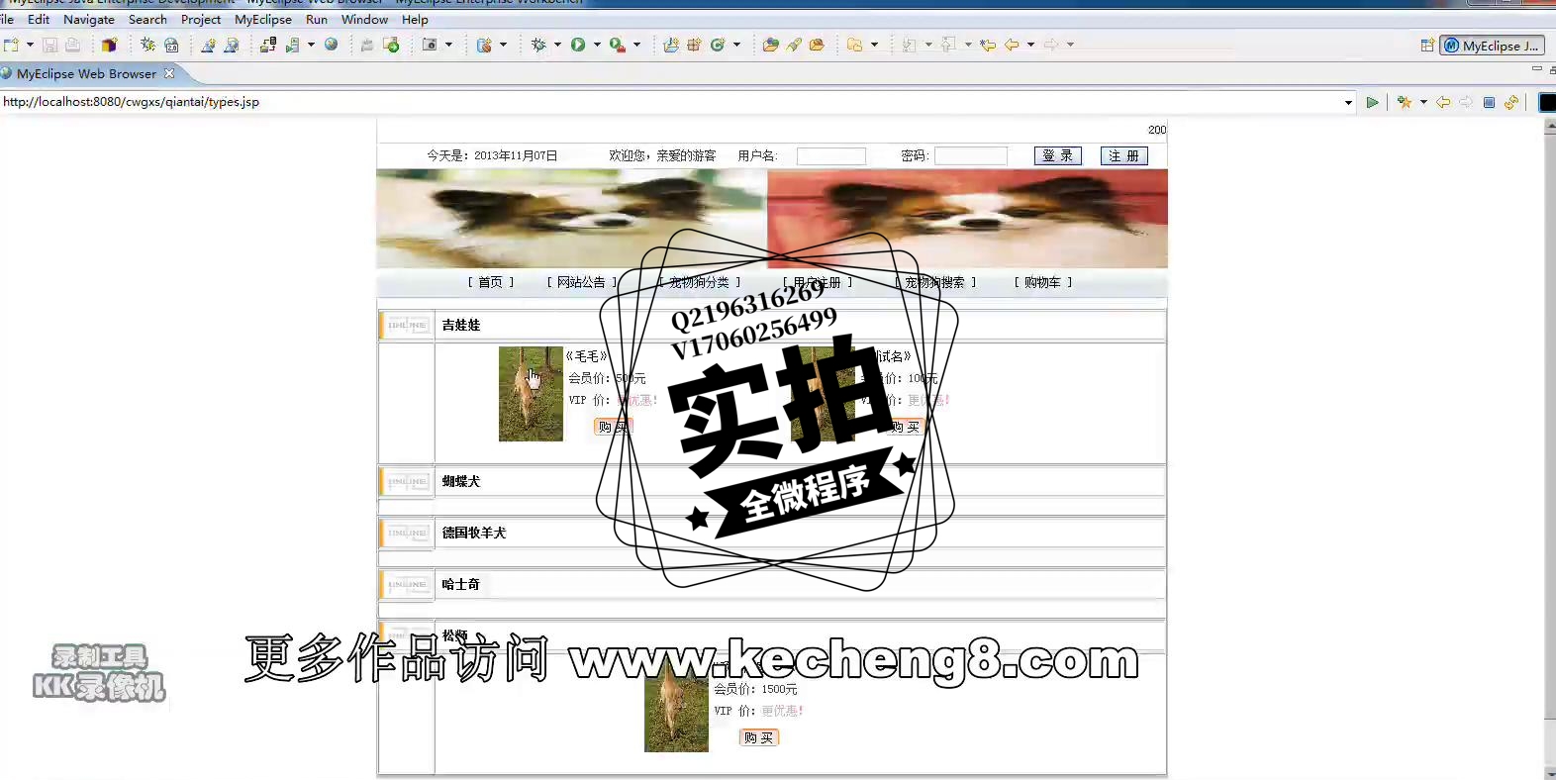Click the deploy server application icon
This screenshot has width=1556, height=780.
(268, 45)
